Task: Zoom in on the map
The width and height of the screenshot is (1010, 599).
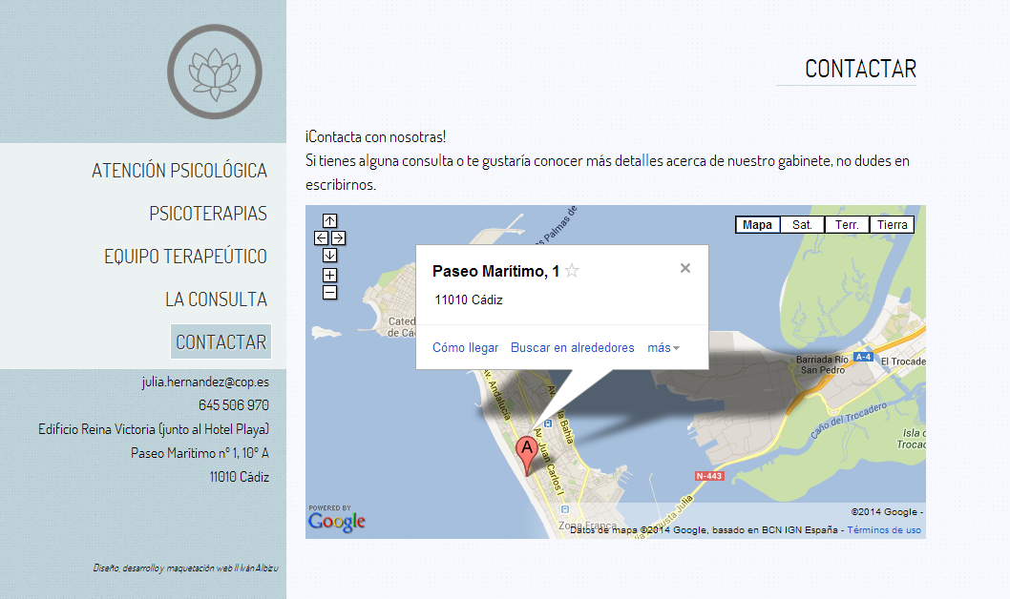Action: (x=329, y=276)
